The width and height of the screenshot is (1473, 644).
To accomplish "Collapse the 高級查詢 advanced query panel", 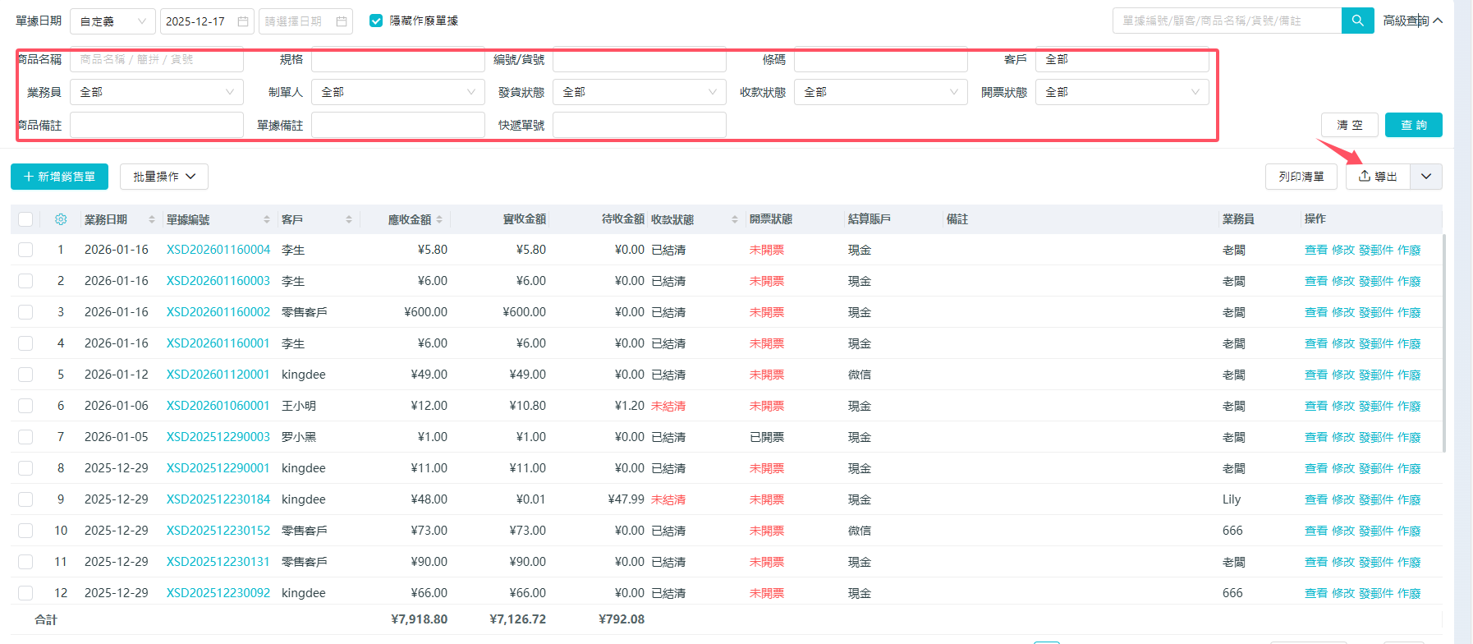I will tap(1412, 21).
